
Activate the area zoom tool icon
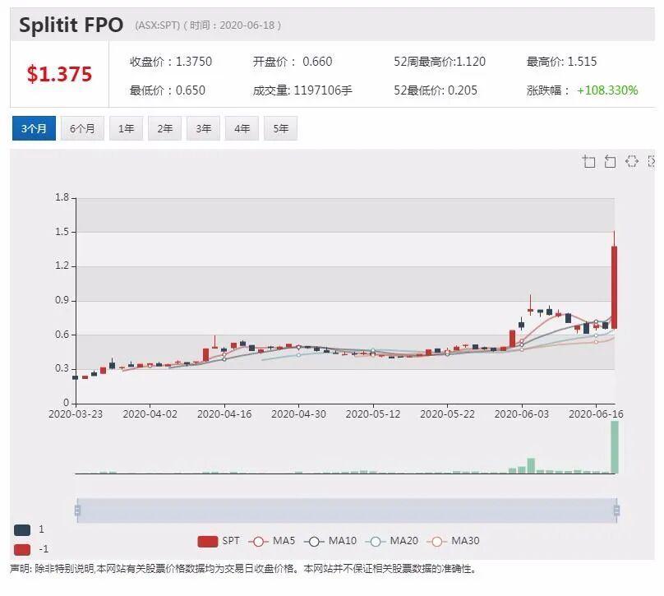(x=588, y=161)
